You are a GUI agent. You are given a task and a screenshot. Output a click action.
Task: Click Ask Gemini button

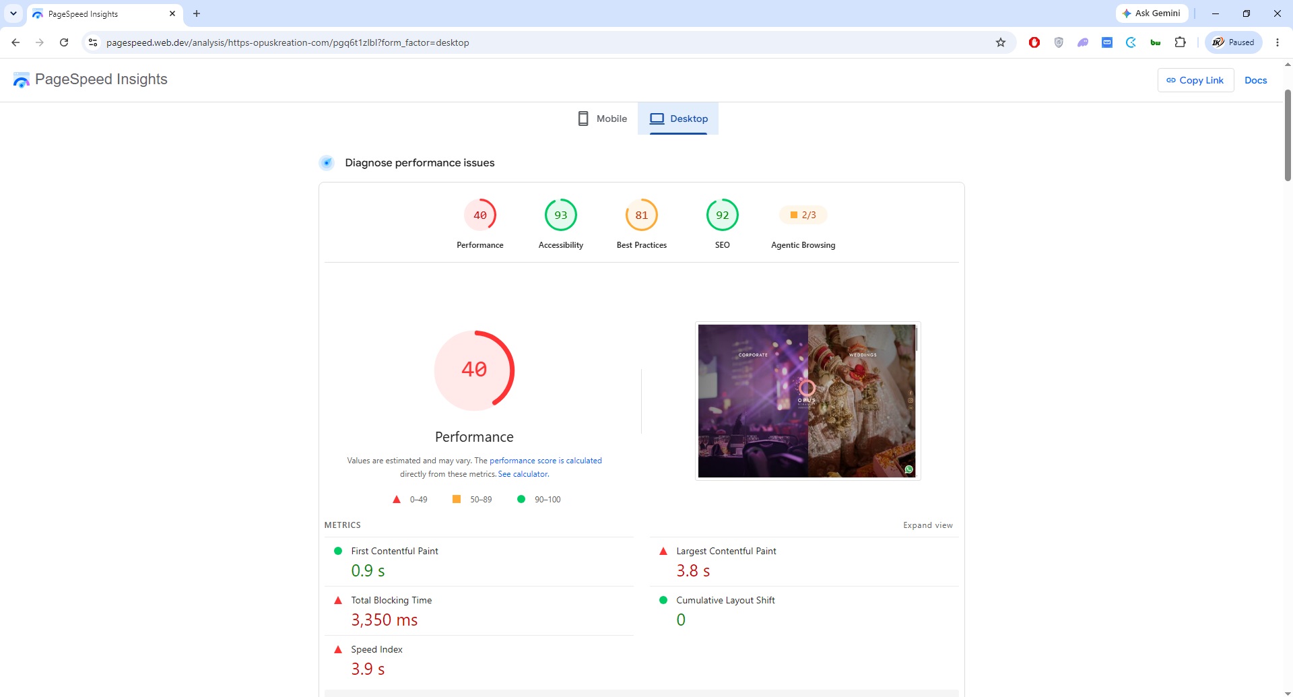(x=1152, y=13)
